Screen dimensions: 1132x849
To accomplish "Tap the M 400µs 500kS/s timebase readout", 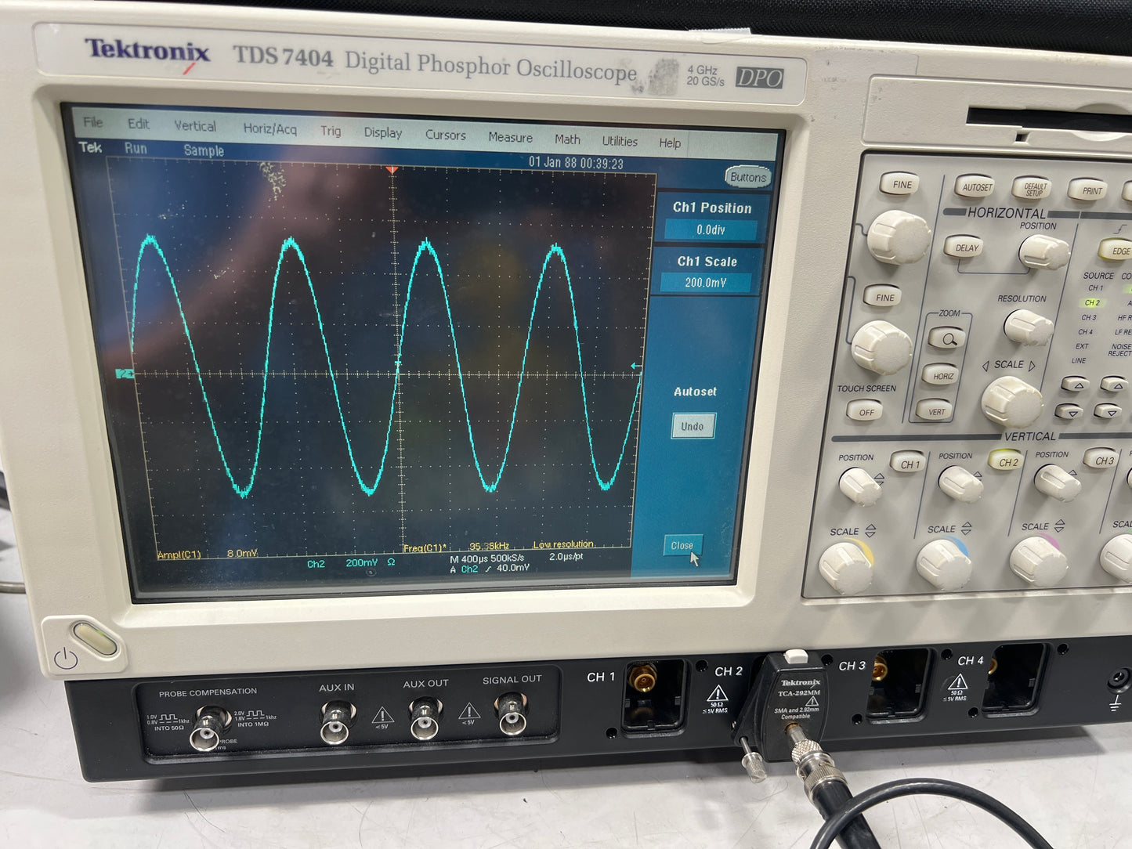I will click(x=486, y=558).
